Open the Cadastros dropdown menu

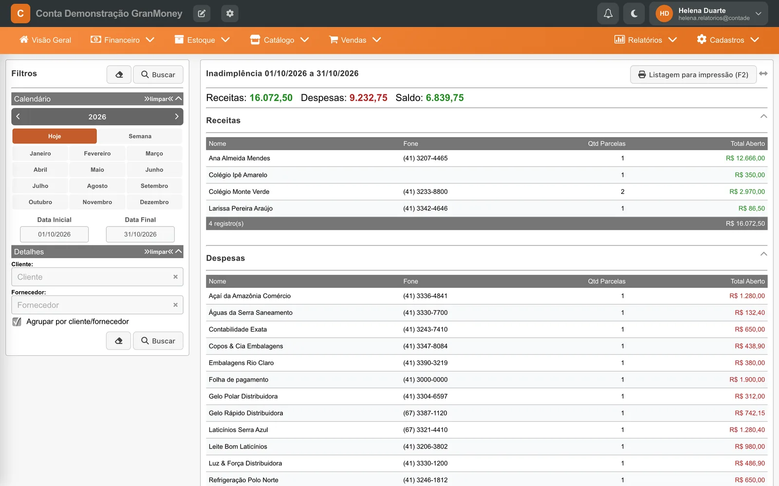(728, 40)
